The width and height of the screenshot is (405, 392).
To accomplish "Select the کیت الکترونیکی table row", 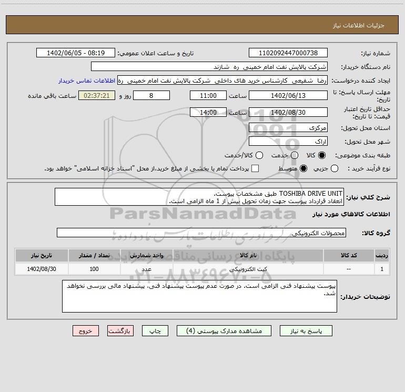I will tap(202, 269).
